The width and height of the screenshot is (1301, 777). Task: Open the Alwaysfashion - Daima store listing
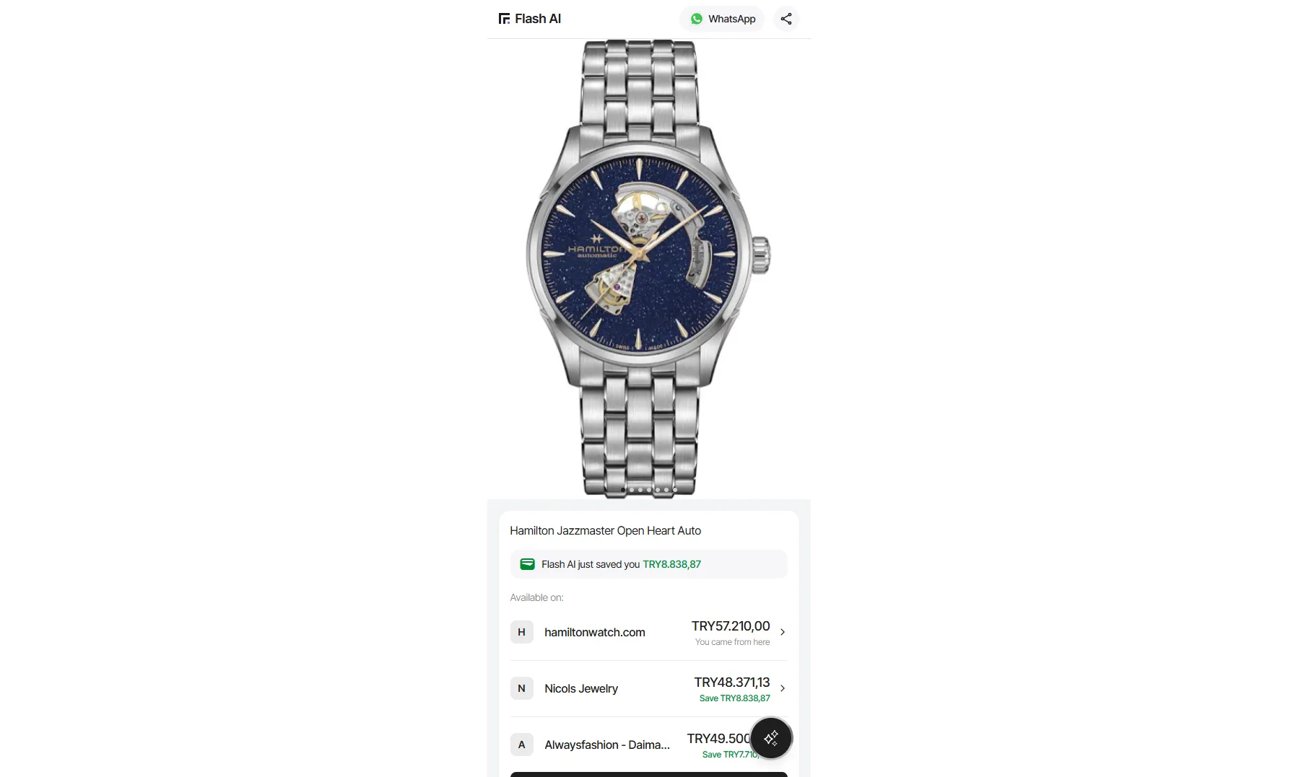coord(648,745)
